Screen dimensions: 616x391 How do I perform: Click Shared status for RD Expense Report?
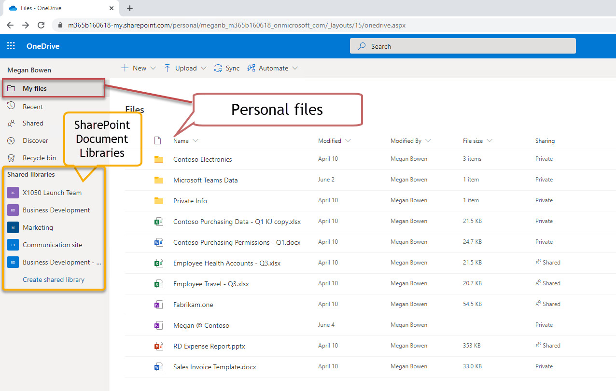548,346
